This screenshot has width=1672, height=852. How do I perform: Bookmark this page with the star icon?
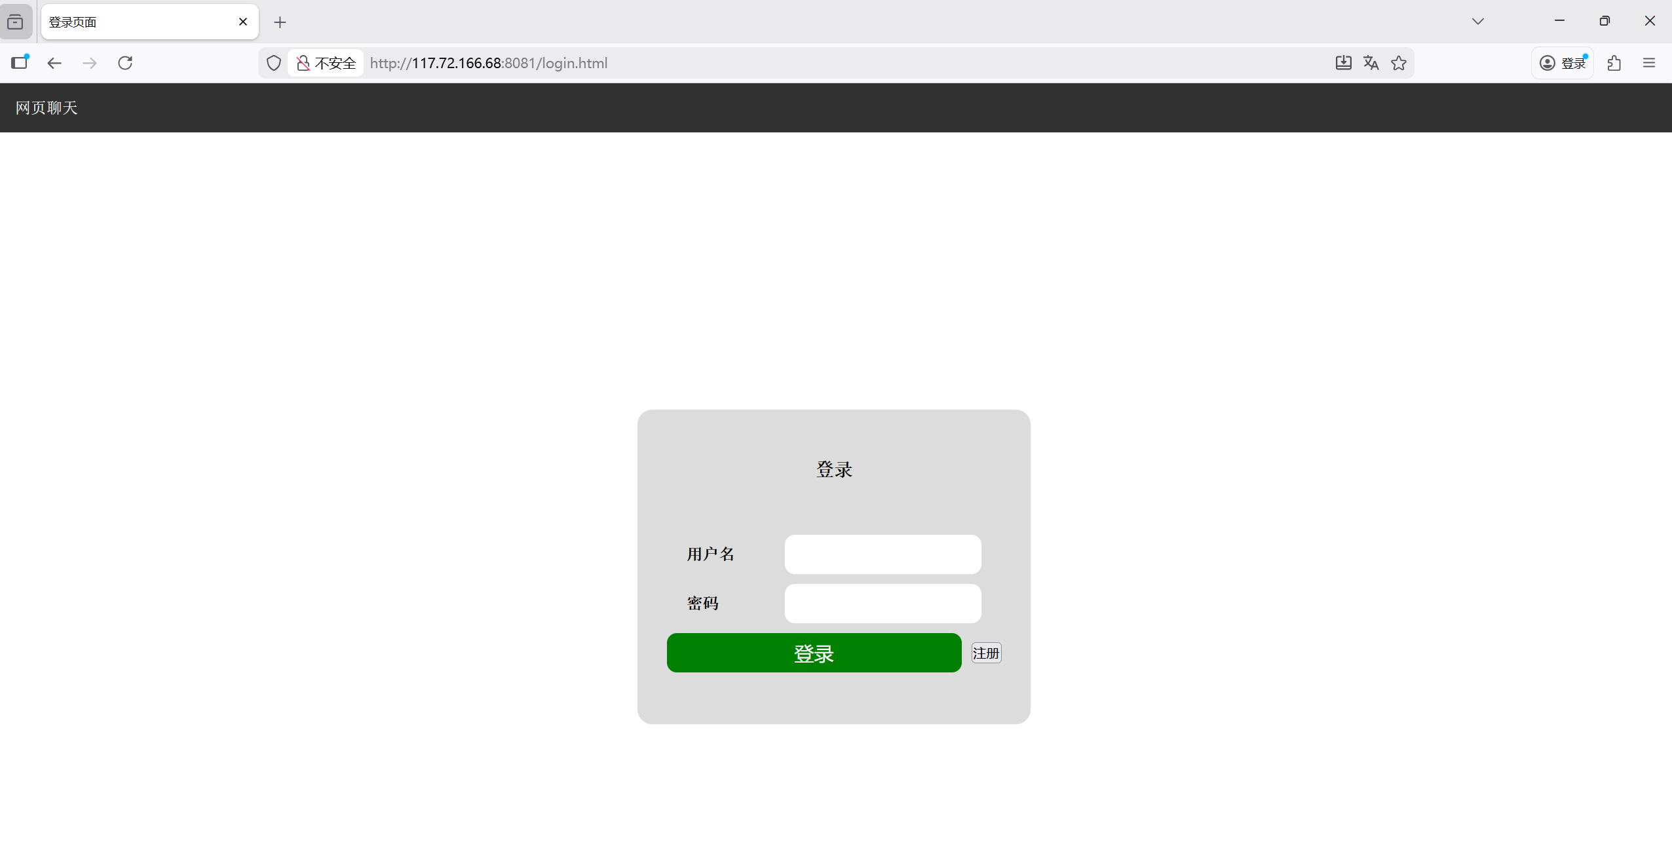[1399, 63]
